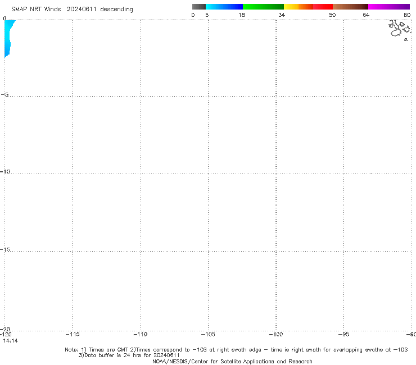Click the -110 longitude axis label
Image resolution: width=416 pixels, height=365 pixels.
(x=141, y=334)
